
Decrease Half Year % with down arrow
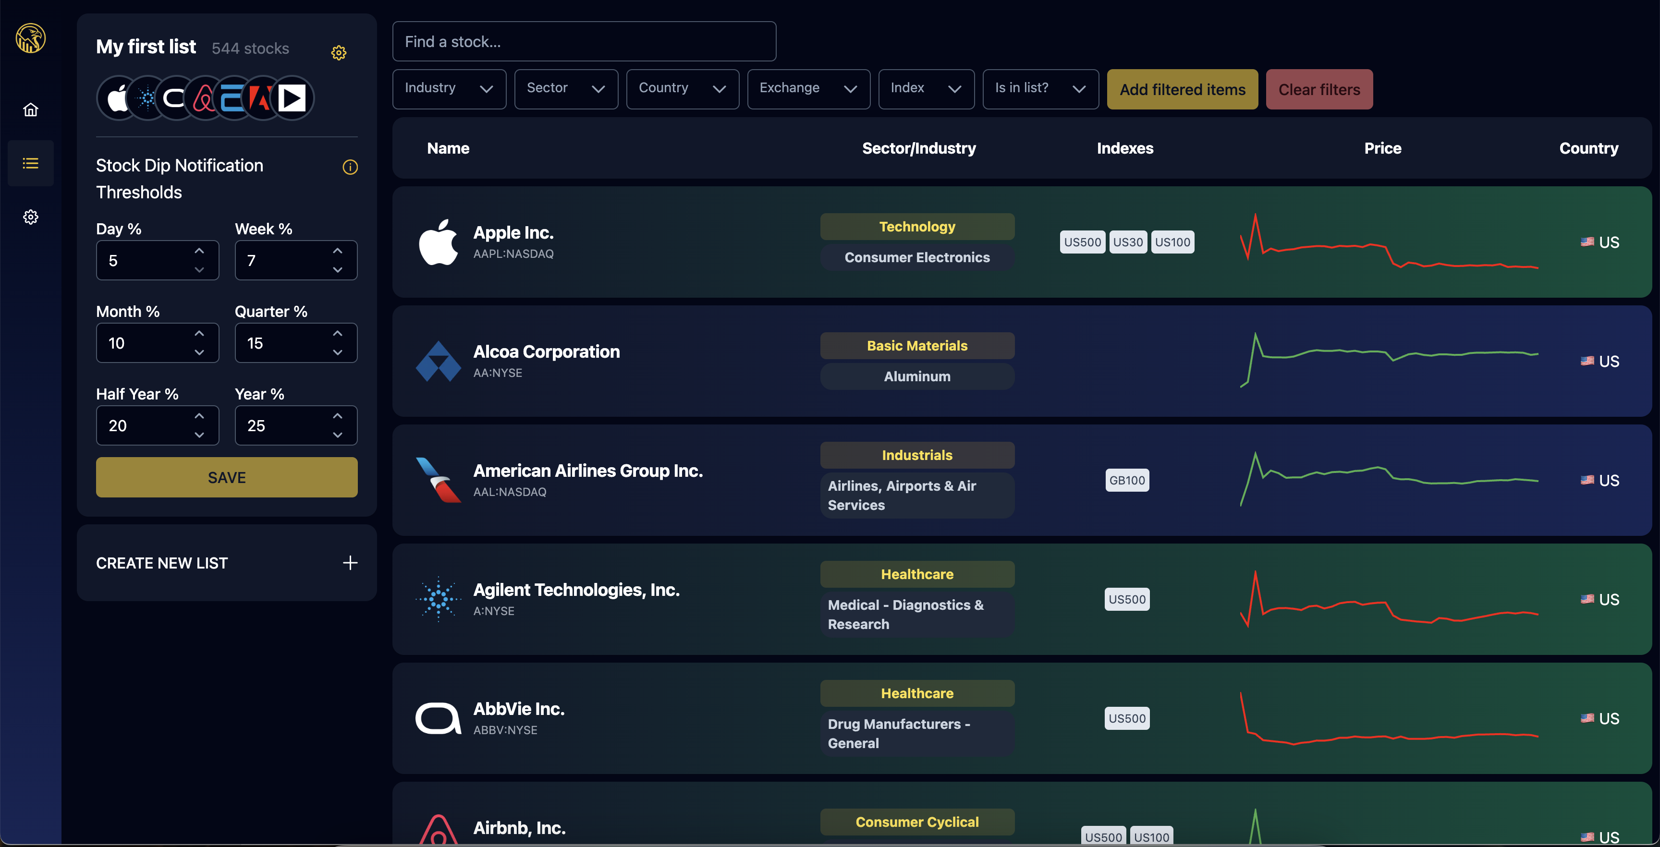(199, 435)
